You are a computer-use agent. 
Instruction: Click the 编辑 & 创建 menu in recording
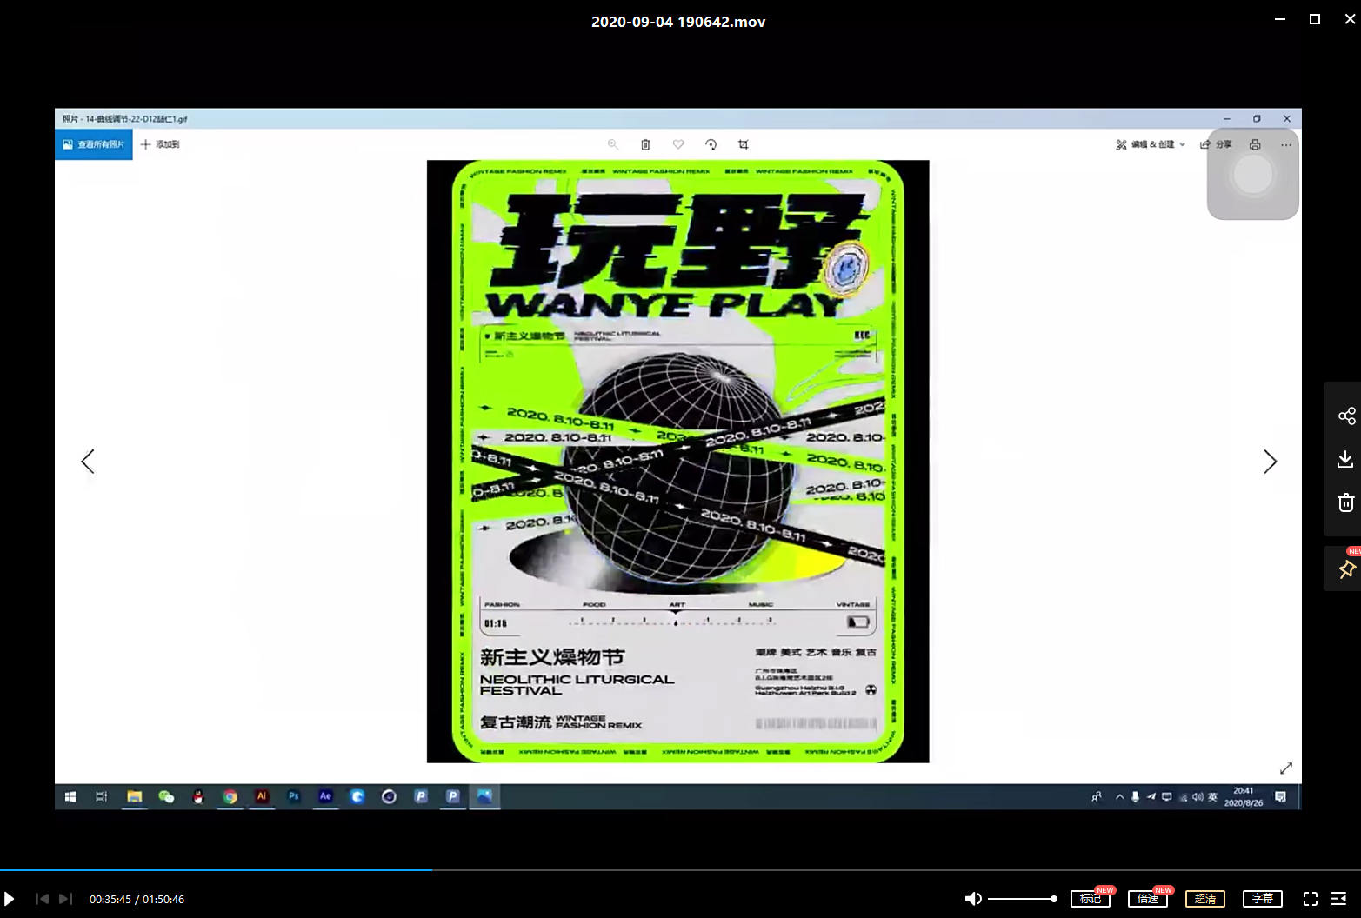coord(1151,144)
